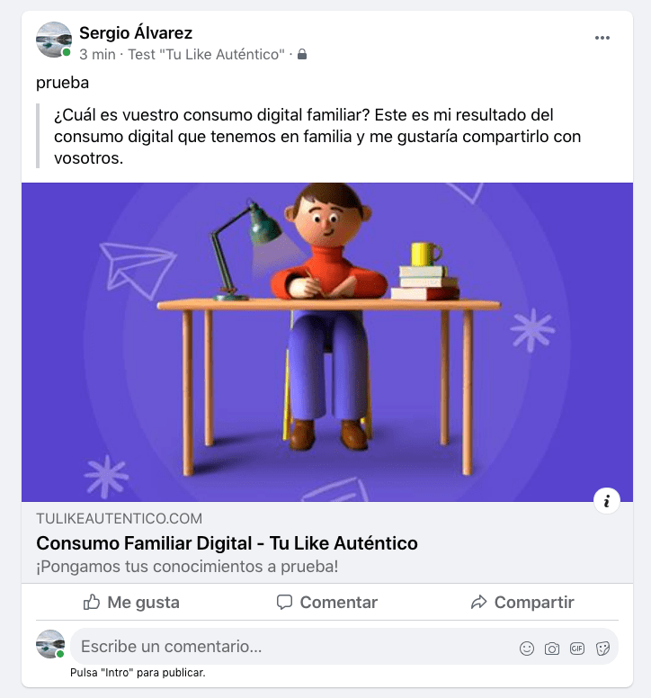Open Sergio Álvarez profile name link
Image resolution: width=651 pixels, height=698 pixels.
click(x=136, y=33)
